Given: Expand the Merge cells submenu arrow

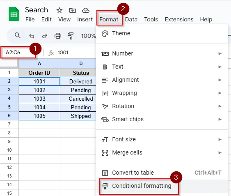Looking at the screenshot, I should pos(220,152).
